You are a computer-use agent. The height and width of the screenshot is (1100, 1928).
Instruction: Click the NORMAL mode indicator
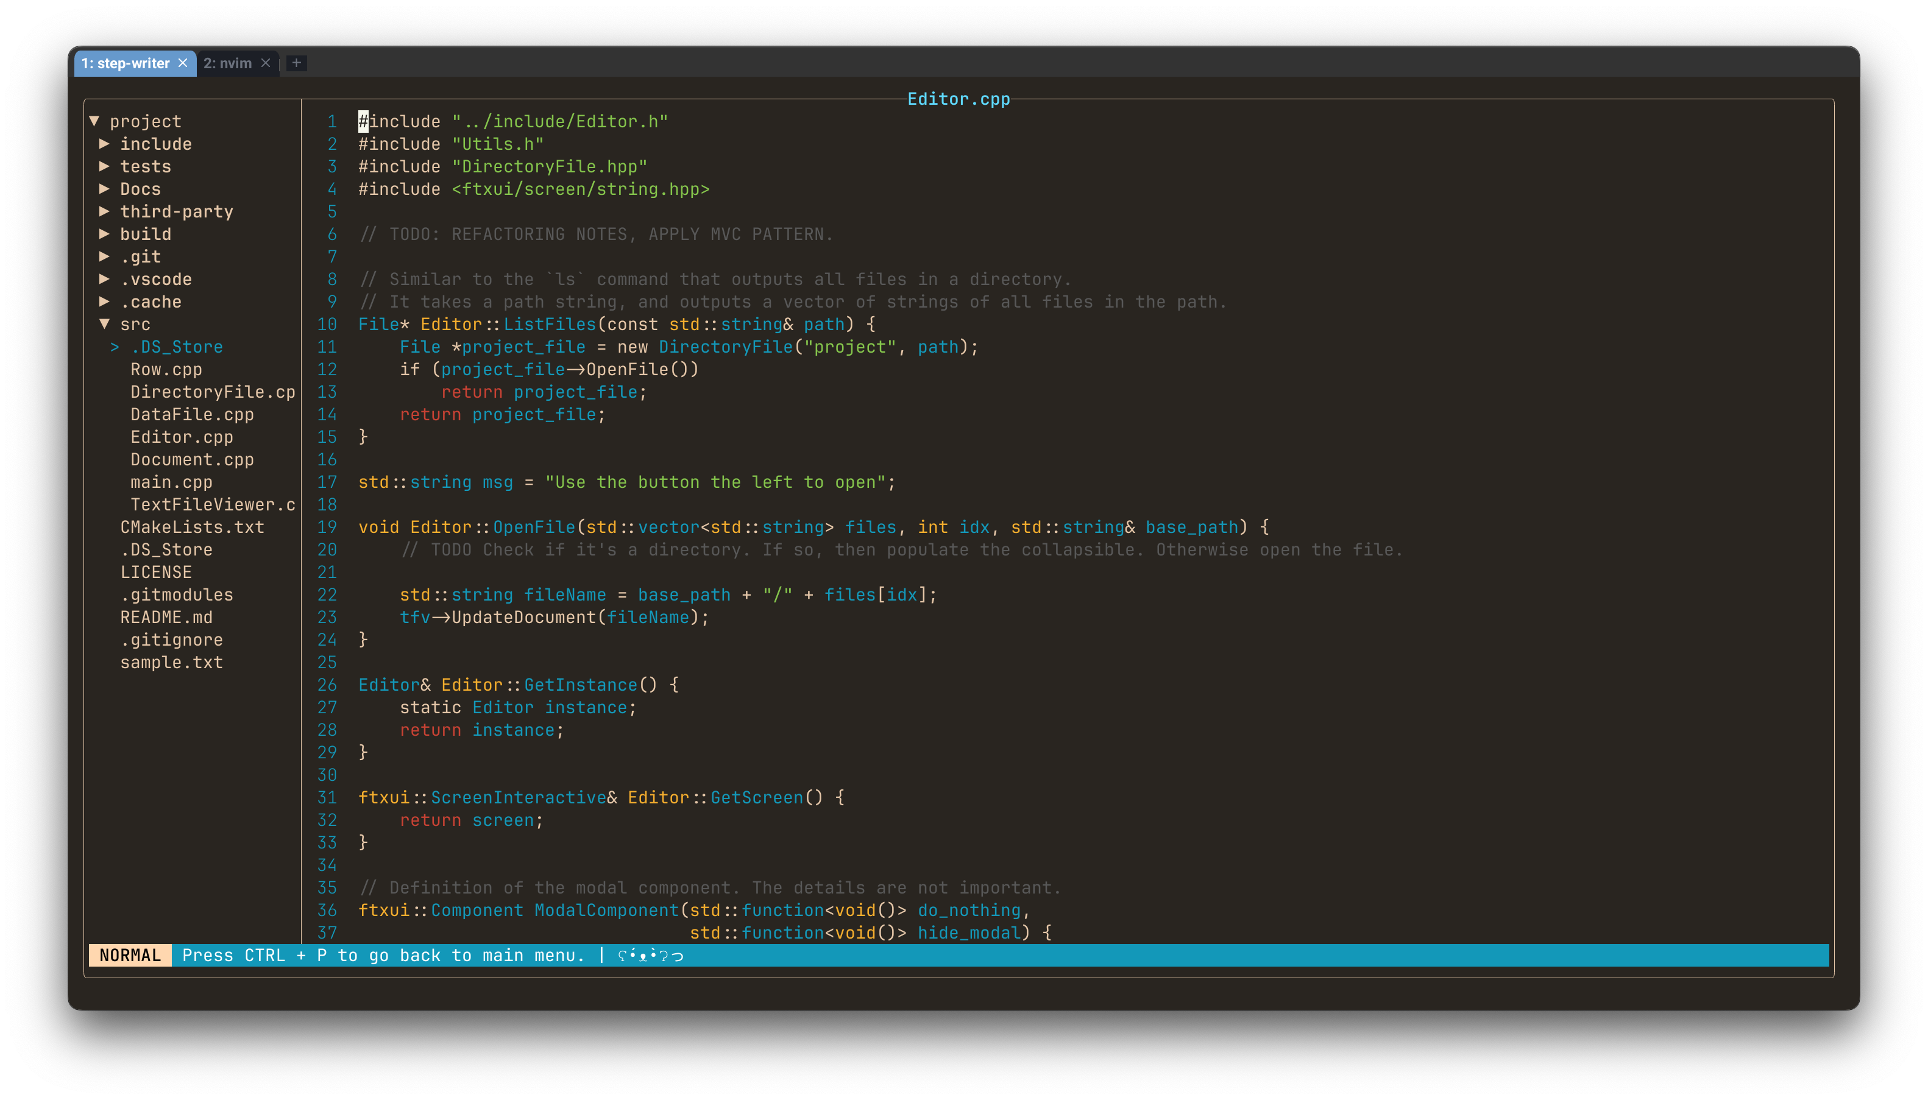(x=130, y=955)
